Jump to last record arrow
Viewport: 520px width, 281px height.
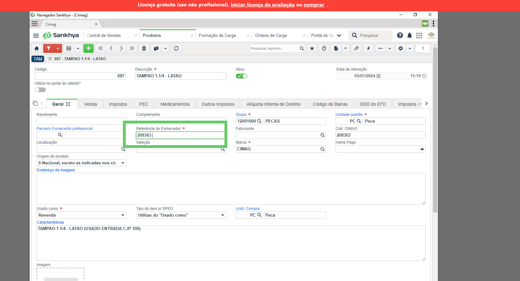click(x=132, y=48)
